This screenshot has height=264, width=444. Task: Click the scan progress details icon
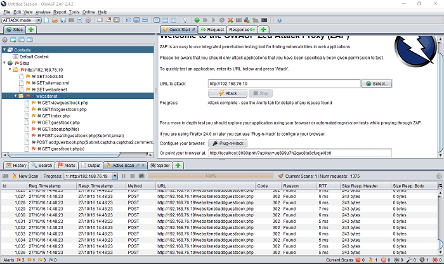click(141, 176)
